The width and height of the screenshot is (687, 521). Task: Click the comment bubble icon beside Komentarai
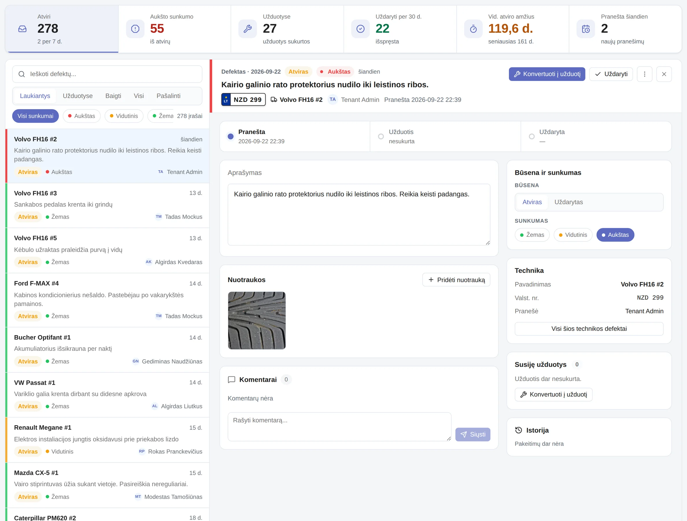[x=231, y=379]
